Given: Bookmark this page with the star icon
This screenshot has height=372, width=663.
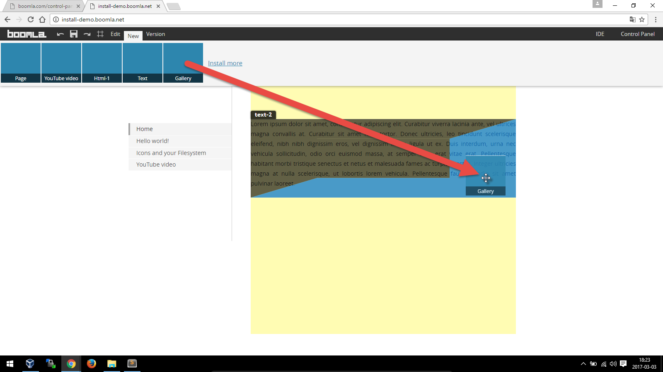Looking at the screenshot, I should click(x=642, y=19).
